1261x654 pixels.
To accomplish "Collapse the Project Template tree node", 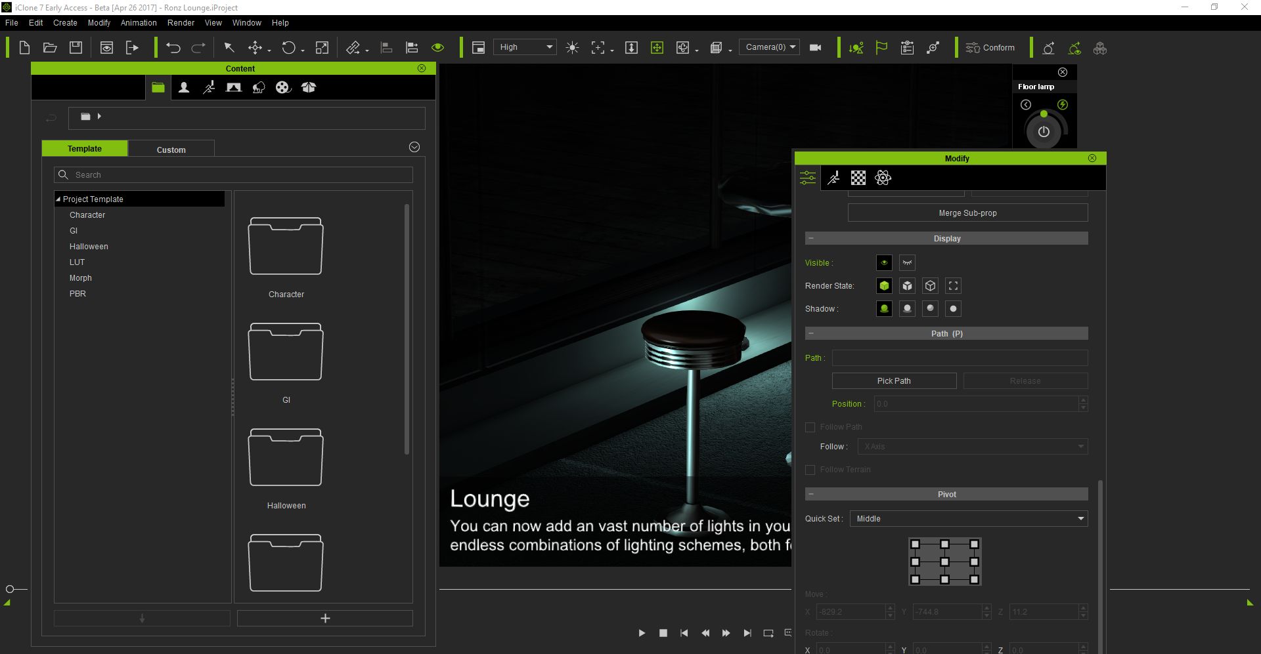I will 58,199.
